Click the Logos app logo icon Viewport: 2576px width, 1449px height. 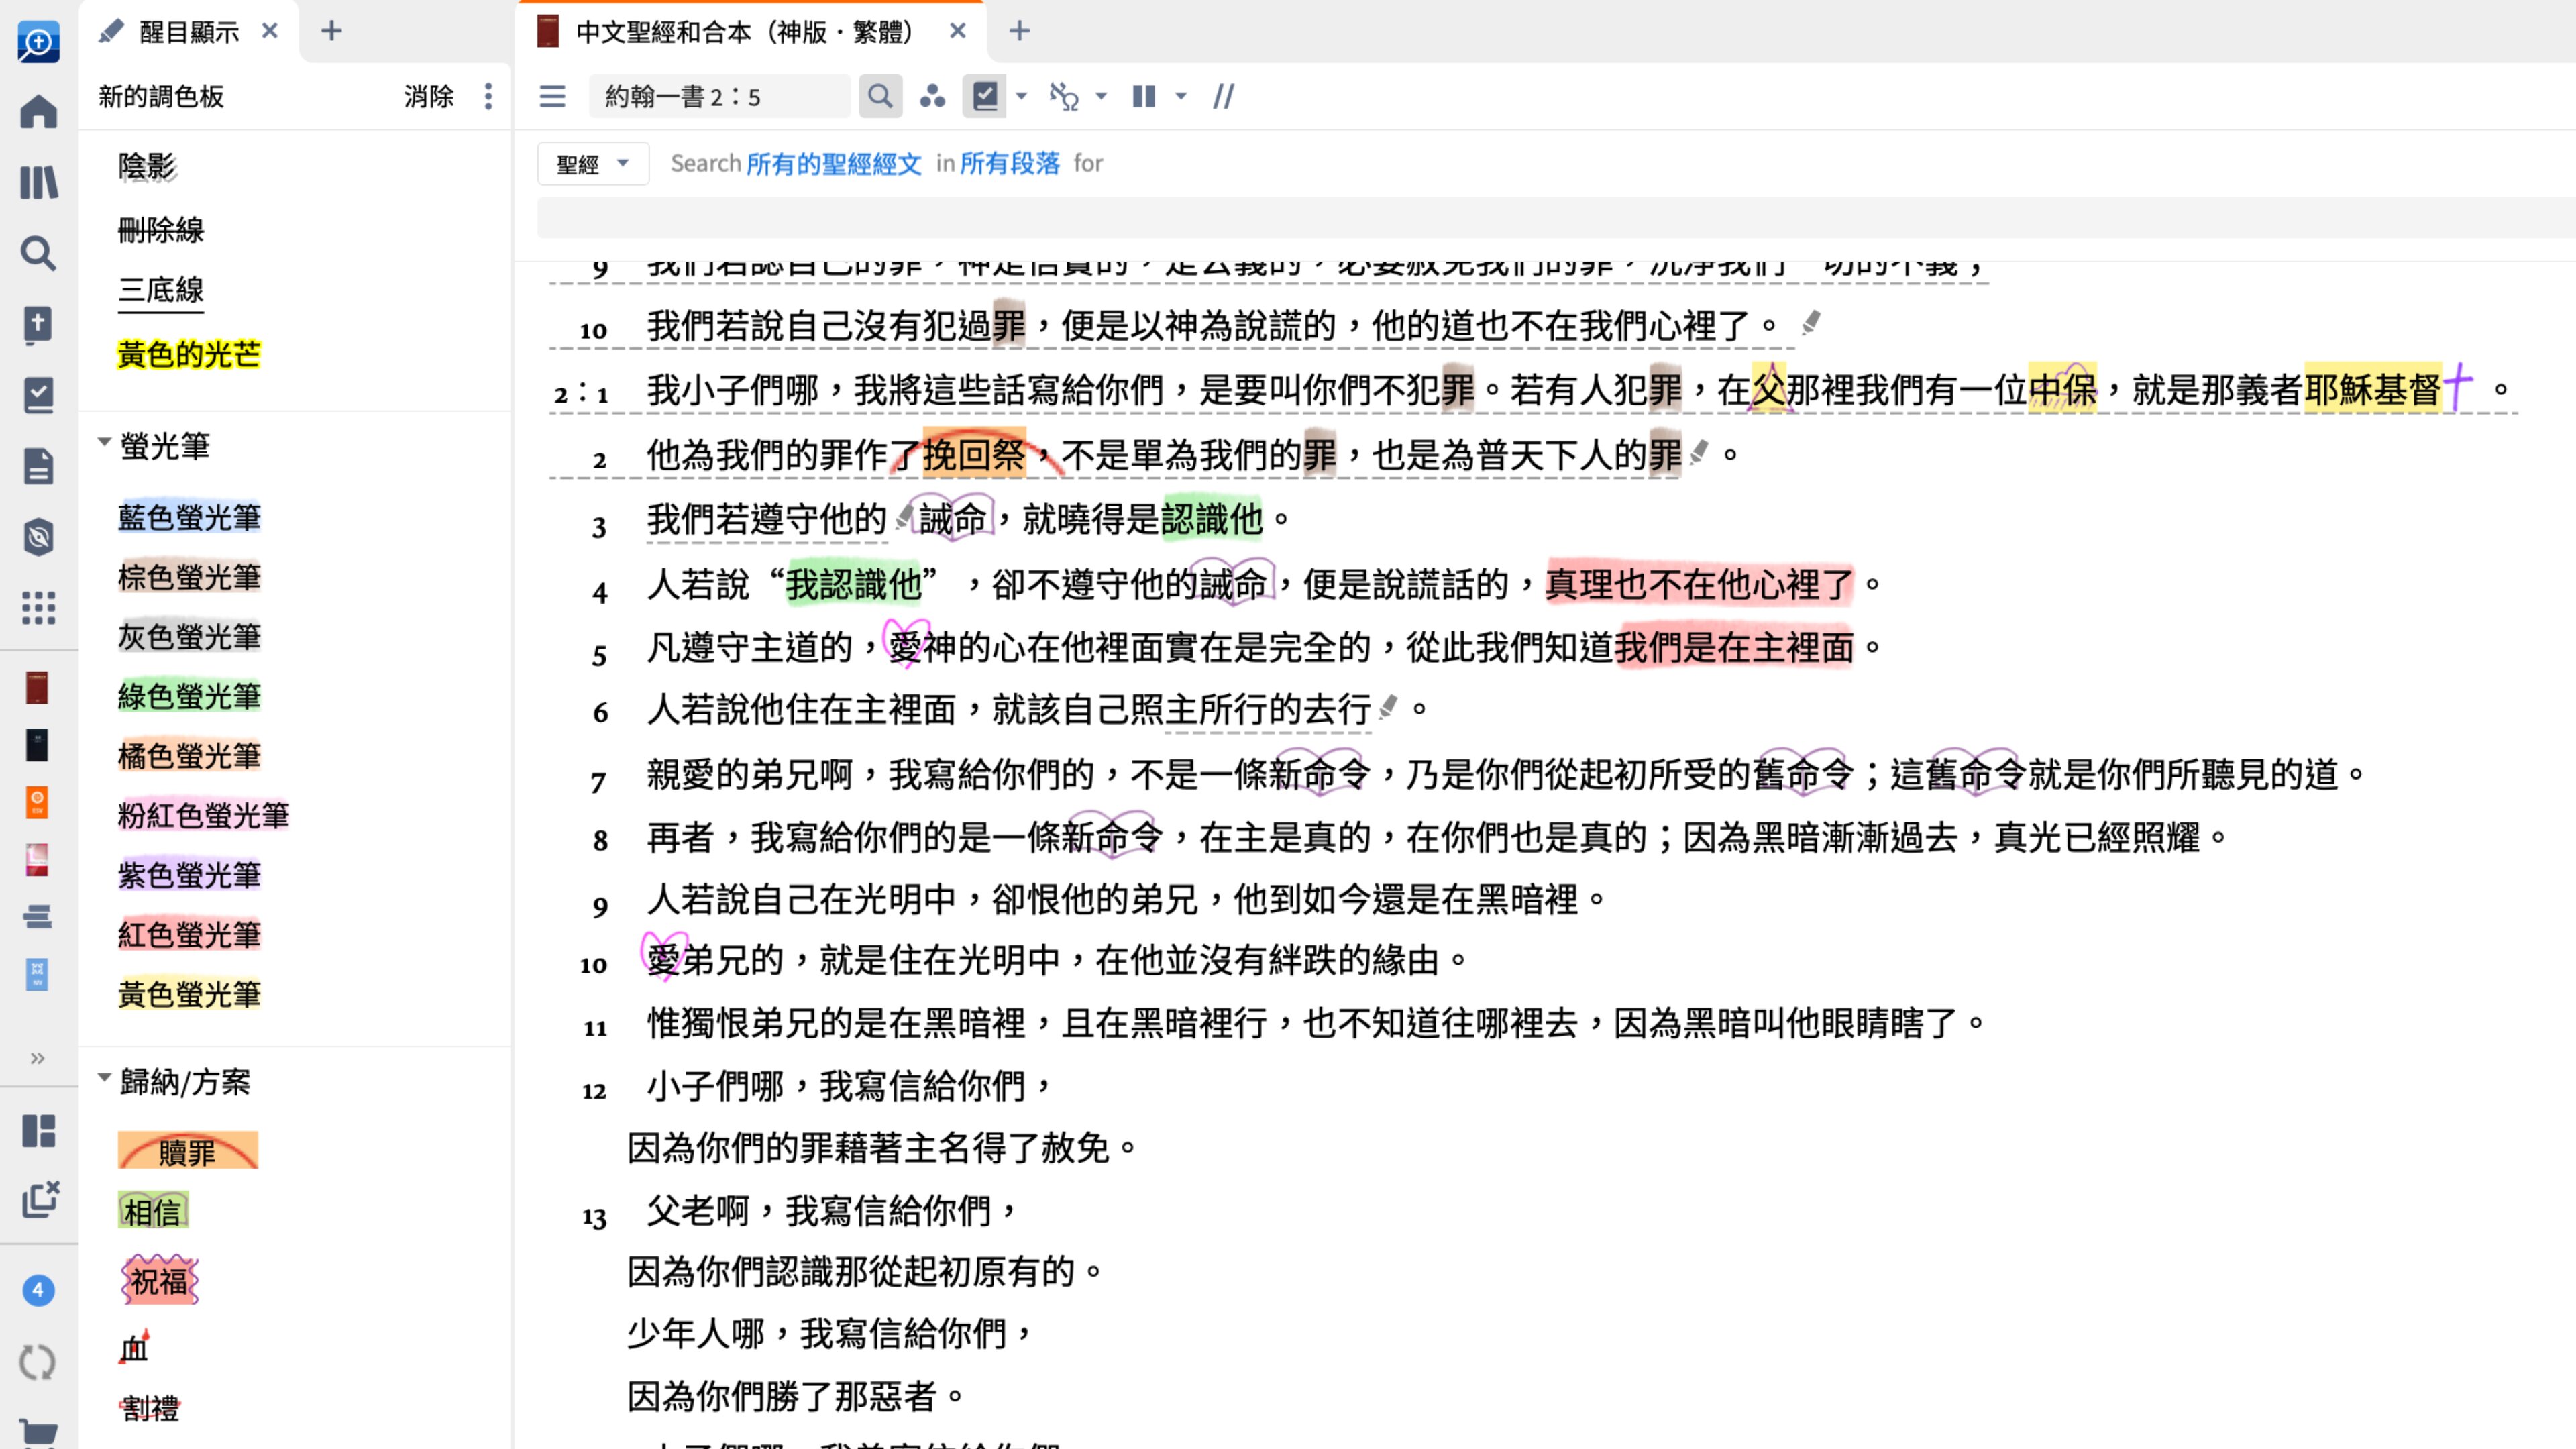(38, 41)
